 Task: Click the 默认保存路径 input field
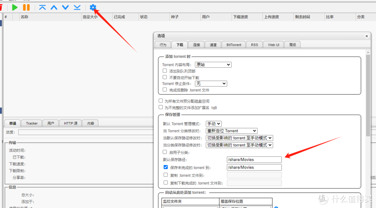[254, 159]
